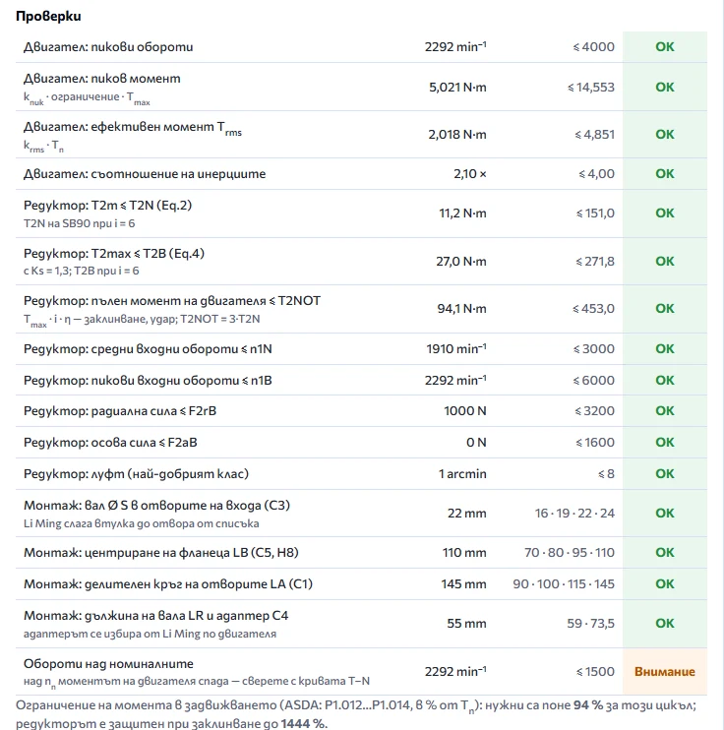Screen dimensions: 724x730
Task: Select limit '≤ 453,0'
Action: pyautogui.click(x=593, y=309)
